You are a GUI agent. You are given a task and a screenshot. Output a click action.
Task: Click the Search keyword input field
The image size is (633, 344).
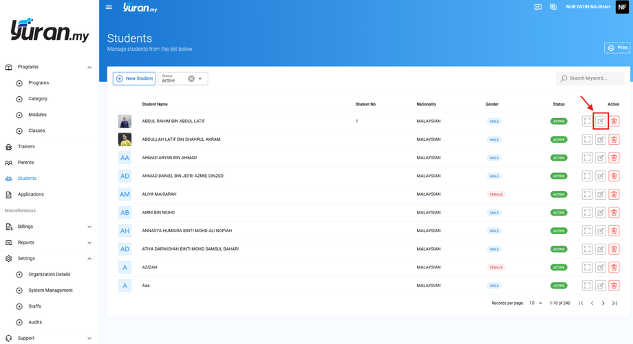point(592,78)
